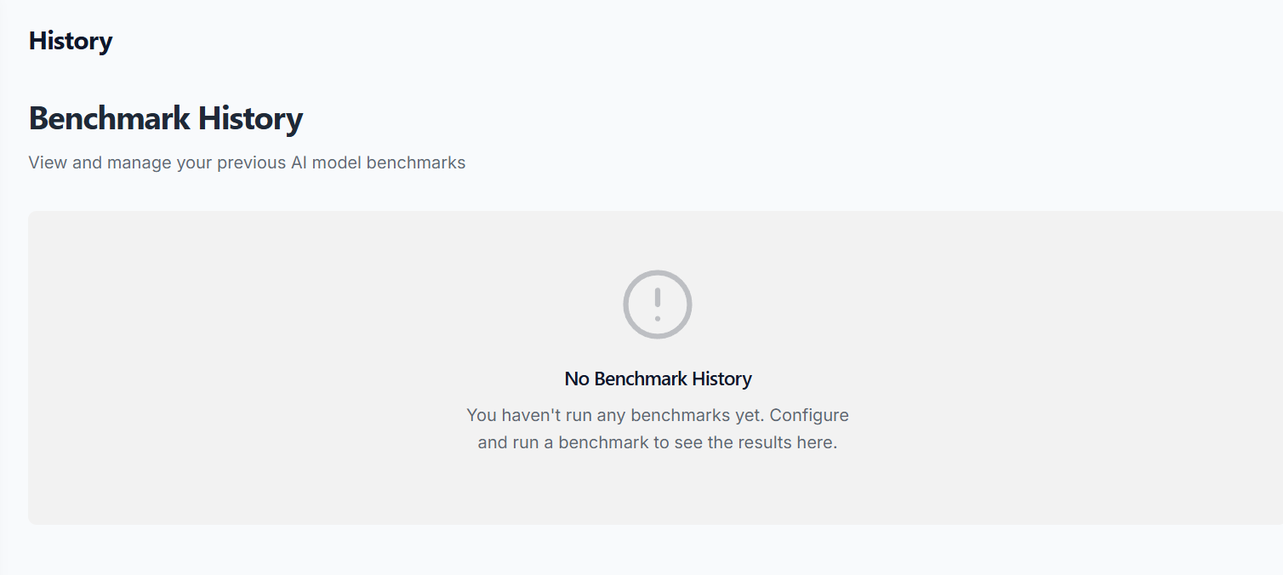
Task: Click the word "View" starting the subtitle
Action: 48,162
